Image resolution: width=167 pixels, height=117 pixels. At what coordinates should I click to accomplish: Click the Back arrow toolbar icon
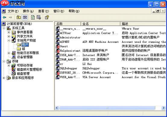point(4,17)
